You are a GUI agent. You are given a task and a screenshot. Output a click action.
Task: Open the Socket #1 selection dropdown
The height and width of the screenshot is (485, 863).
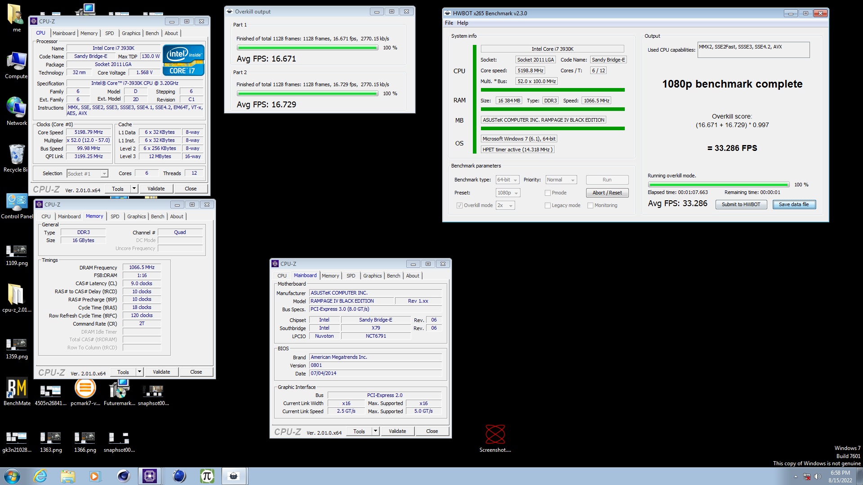point(87,174)
